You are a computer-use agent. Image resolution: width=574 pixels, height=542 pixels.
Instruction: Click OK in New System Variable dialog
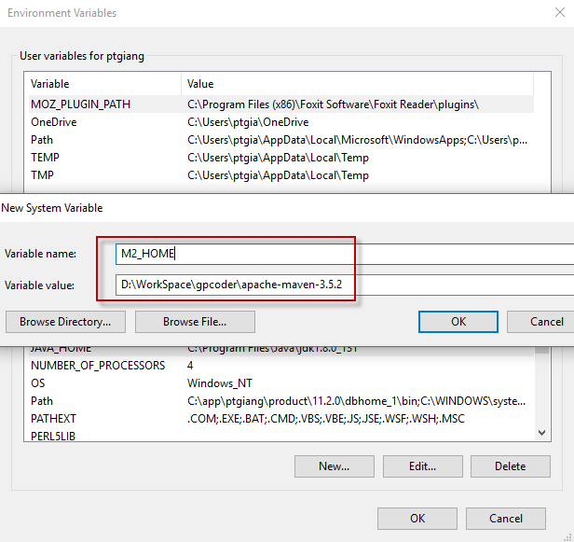click(458, 321)
